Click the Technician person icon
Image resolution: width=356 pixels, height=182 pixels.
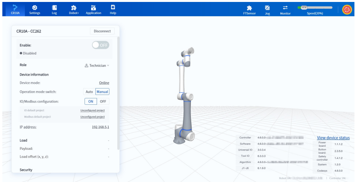[86, 66]
